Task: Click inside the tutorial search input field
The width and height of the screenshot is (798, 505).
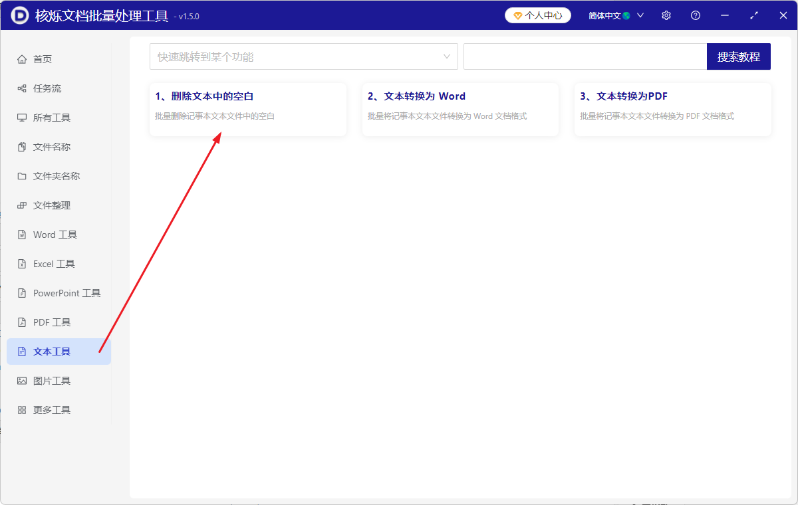Action: pos(585,56)
